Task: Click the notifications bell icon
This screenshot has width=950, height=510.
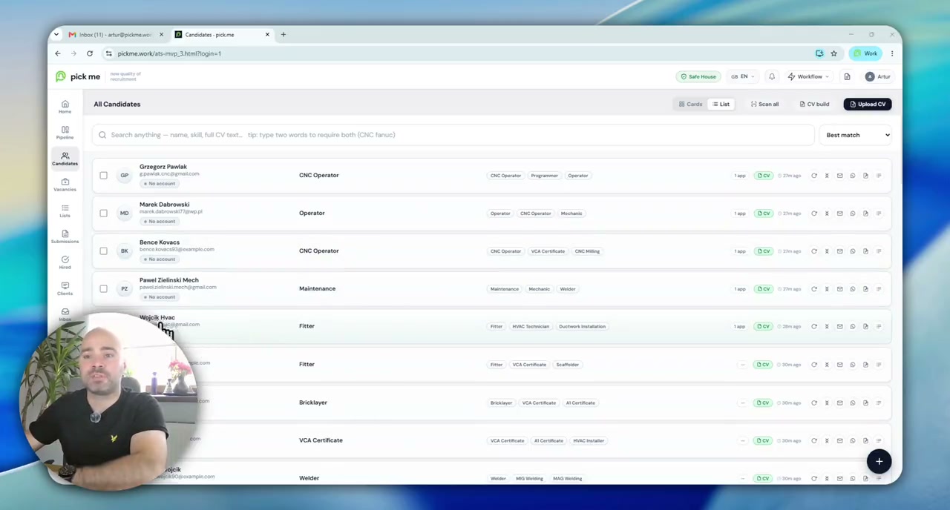Action: [x=772, y=76]
